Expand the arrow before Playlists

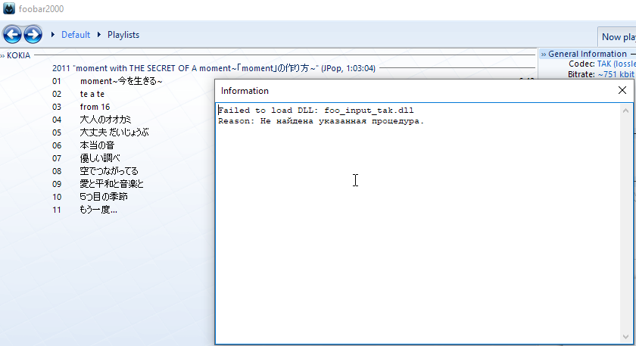tap(99, 35)
